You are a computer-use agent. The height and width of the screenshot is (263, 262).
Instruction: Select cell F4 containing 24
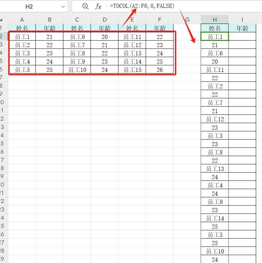159,53
